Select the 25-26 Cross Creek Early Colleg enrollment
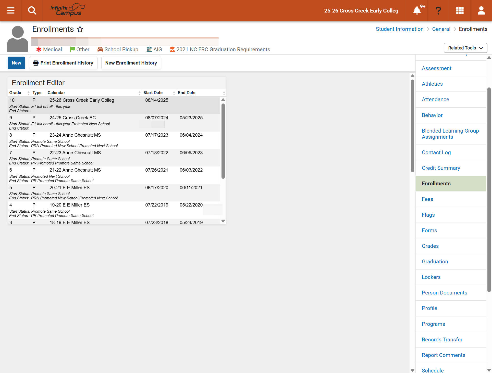The width and height of the screenshot is (492, 373). click(x=114, y=105)
